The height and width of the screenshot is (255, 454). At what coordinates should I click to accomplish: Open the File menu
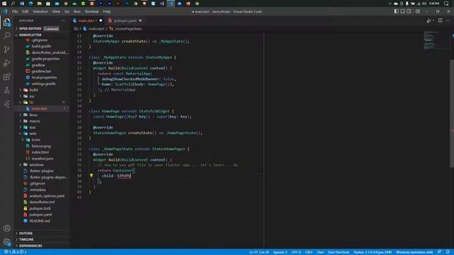click(15, 11)
